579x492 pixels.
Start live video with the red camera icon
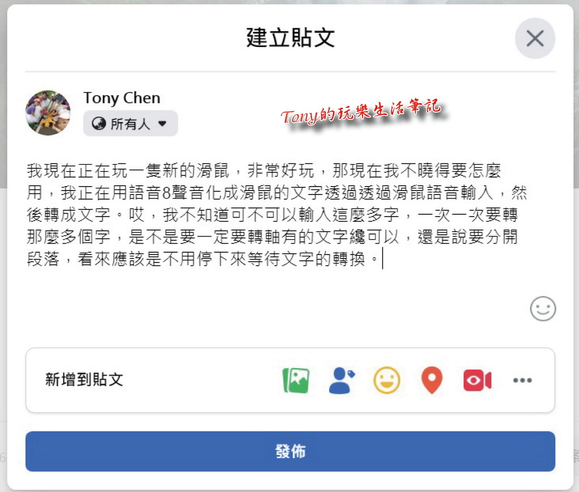tap(477, 380)
